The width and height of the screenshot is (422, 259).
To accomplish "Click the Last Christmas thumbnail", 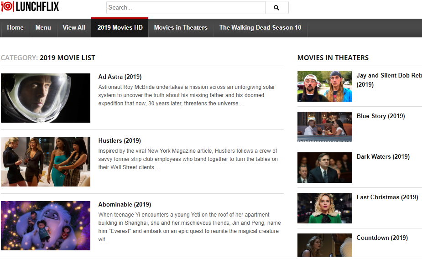I will 324,208.
